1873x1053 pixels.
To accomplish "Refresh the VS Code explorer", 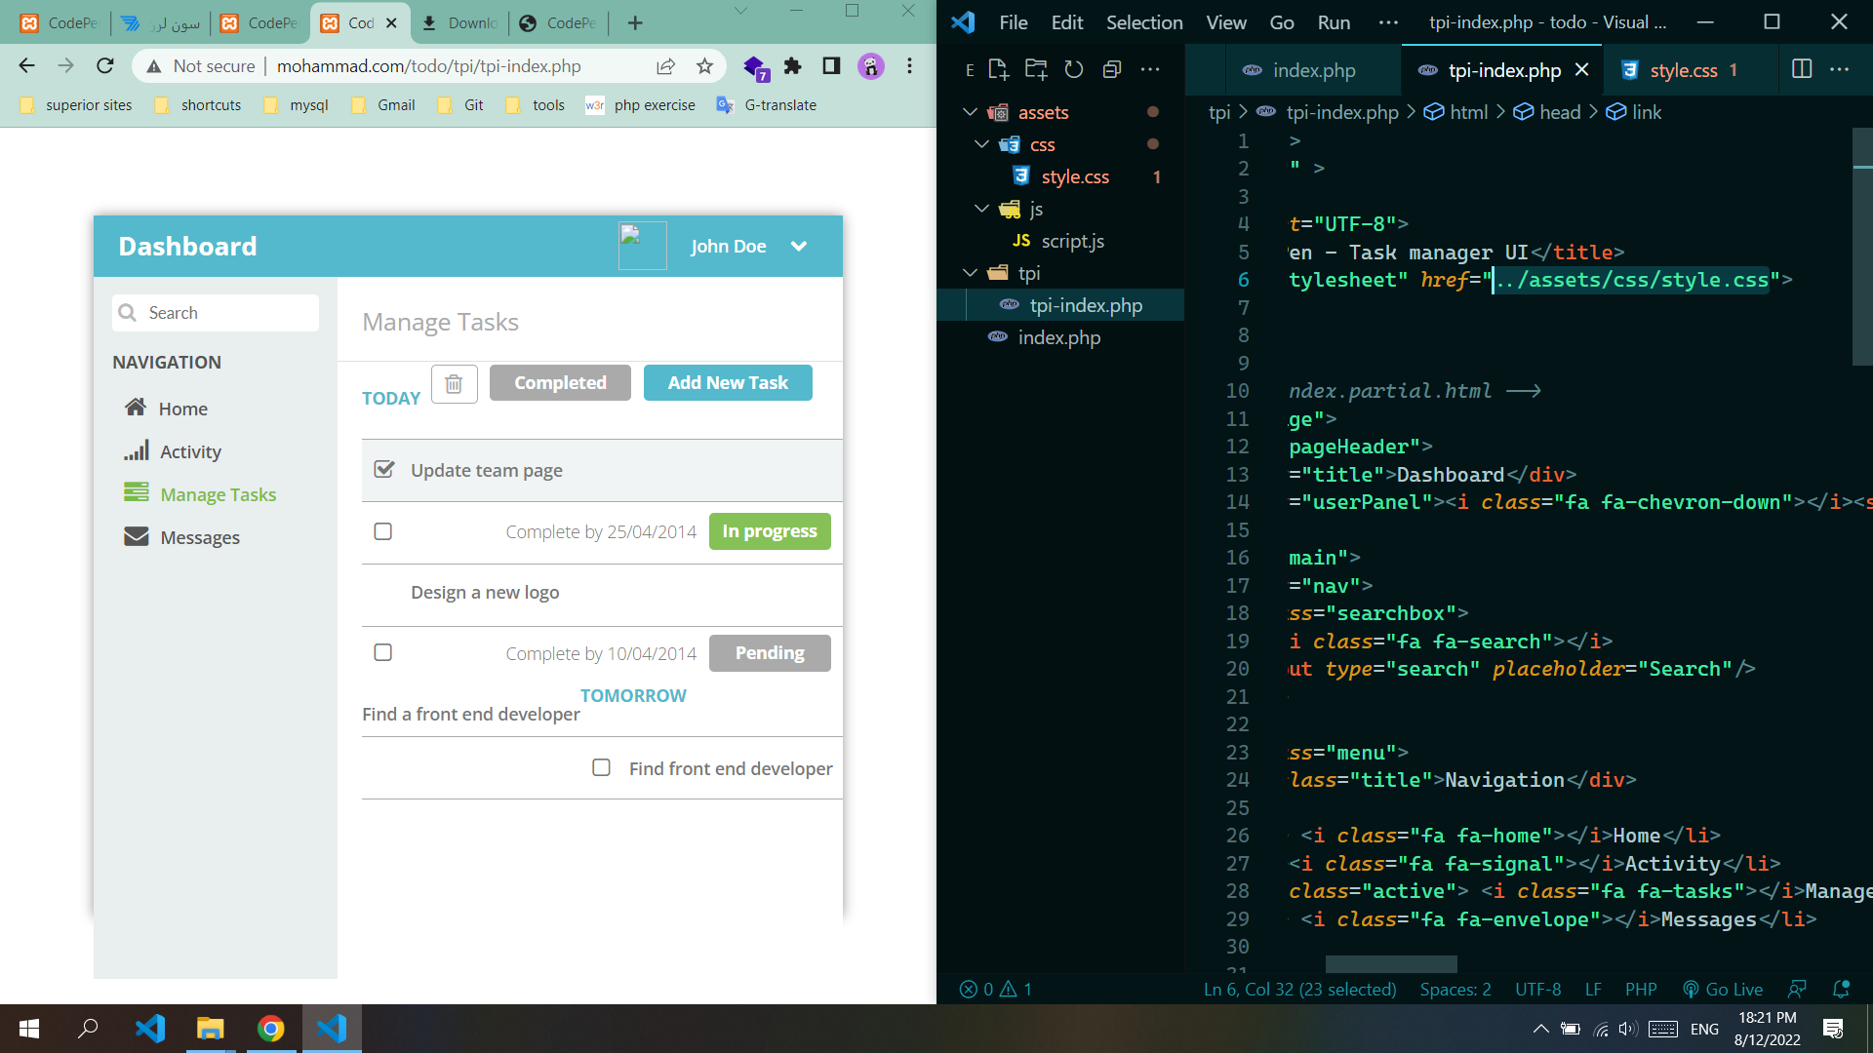I will click(x=1074, y=69).
